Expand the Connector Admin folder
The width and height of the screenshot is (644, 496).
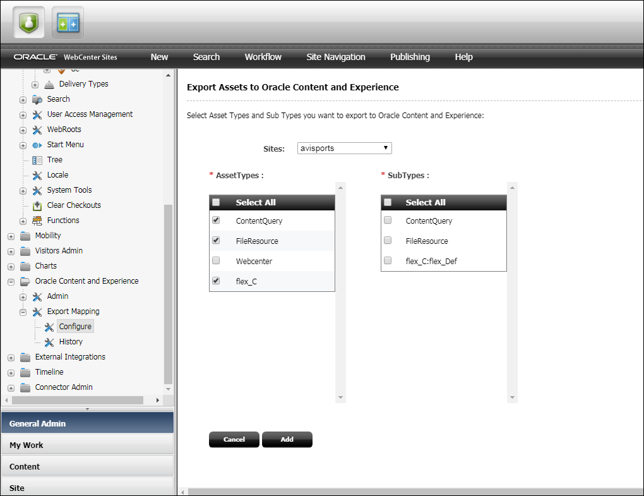(11, 388)
